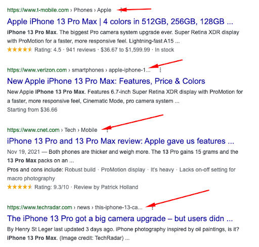Open three-dot menu beside Verizon result
The height and width of the screenshot is (247, 259).
[x=160, y=70]
